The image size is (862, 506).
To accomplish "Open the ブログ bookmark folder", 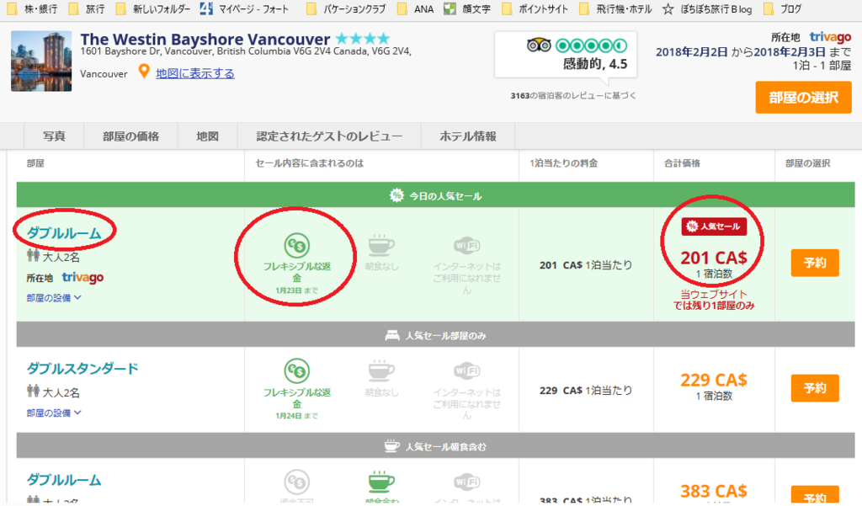I will pos(782,8).
